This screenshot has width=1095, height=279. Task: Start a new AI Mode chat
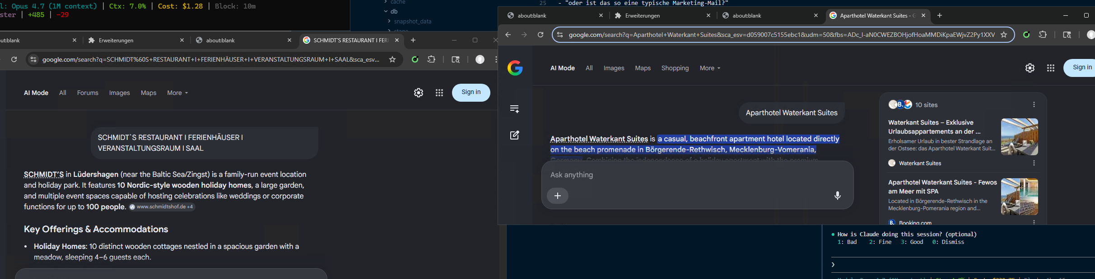click(x=514, y=135)
